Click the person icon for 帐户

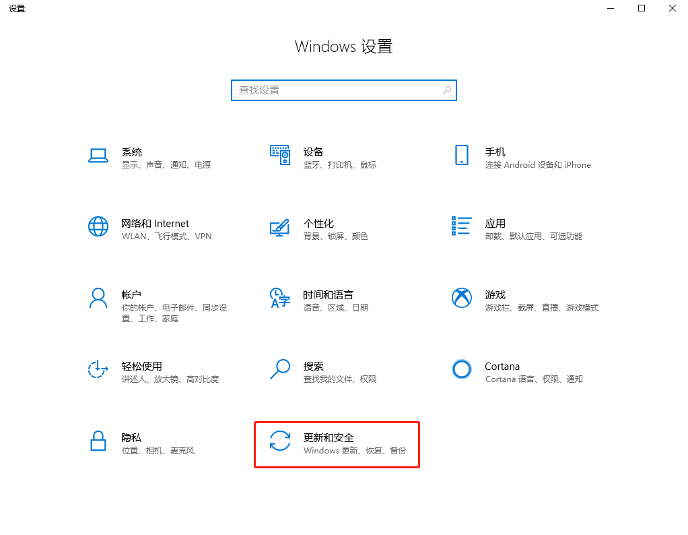pos(98,298)
